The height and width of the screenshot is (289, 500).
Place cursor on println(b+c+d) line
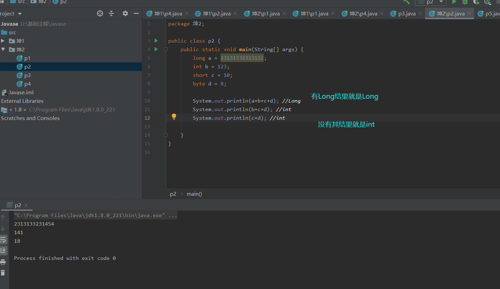pyautogui.click(x=242, y=109)
